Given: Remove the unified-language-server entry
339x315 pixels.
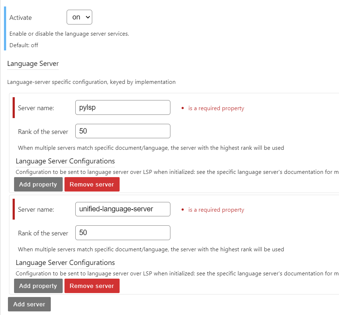Looking at the screenshot, I should [92, 286].
